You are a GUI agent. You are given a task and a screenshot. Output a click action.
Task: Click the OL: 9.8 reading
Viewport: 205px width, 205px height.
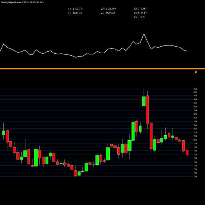tap(139, 17)
